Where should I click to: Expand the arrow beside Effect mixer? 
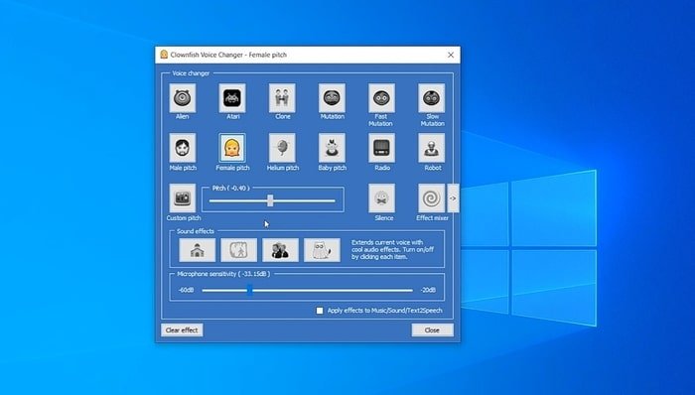pyautogui.click(x=453, y=198)
